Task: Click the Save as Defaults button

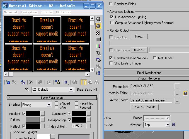Action: pos(144,107)
